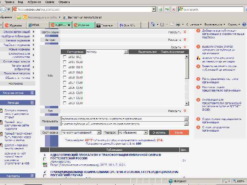Viewport: 247px width, 185px height.
Task: Check the 2007 year checkbox
Action: tap(64, 83)
